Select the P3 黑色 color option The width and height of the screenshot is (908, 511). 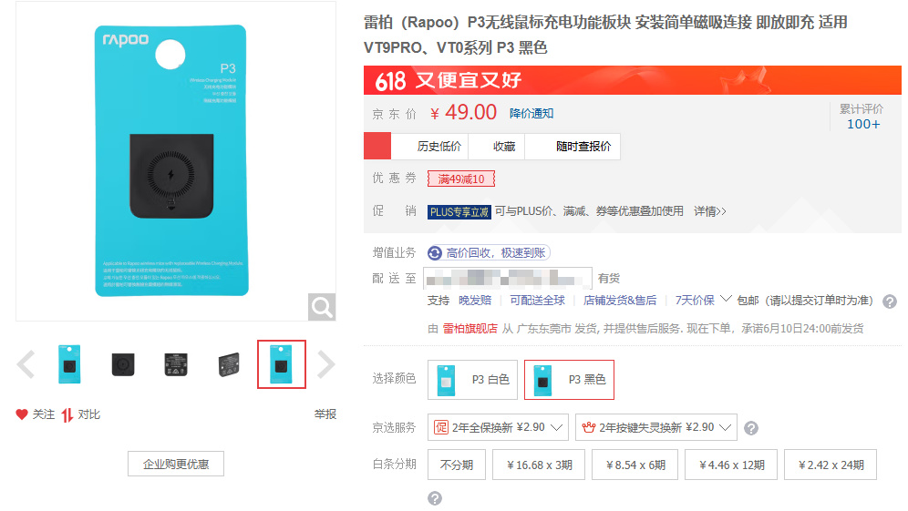pos(569,380)
